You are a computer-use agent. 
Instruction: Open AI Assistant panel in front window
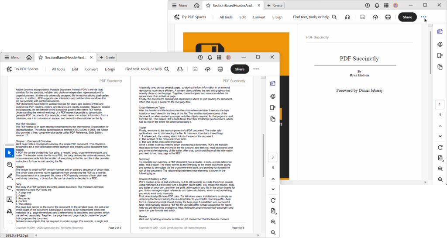pyautogui.click(x=273, y=83)
